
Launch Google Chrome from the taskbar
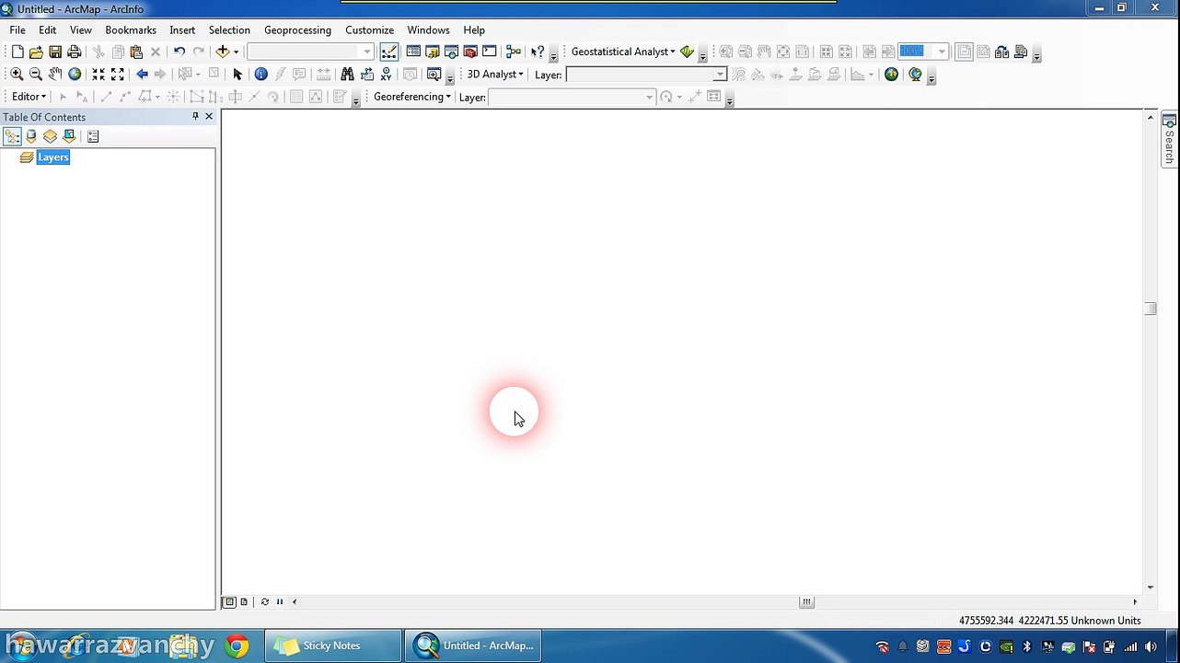tap(237, 646)
